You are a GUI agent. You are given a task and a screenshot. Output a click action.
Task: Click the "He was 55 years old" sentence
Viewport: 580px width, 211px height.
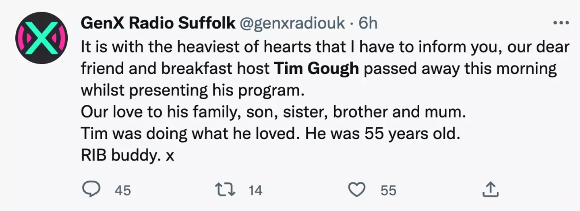pos(382,134)
